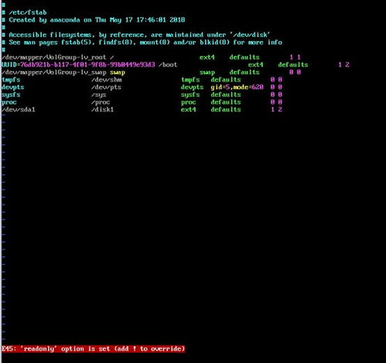386x363 pixels.
Task: Click the /etc/fstab comment line
Action: tap(24, 12)
